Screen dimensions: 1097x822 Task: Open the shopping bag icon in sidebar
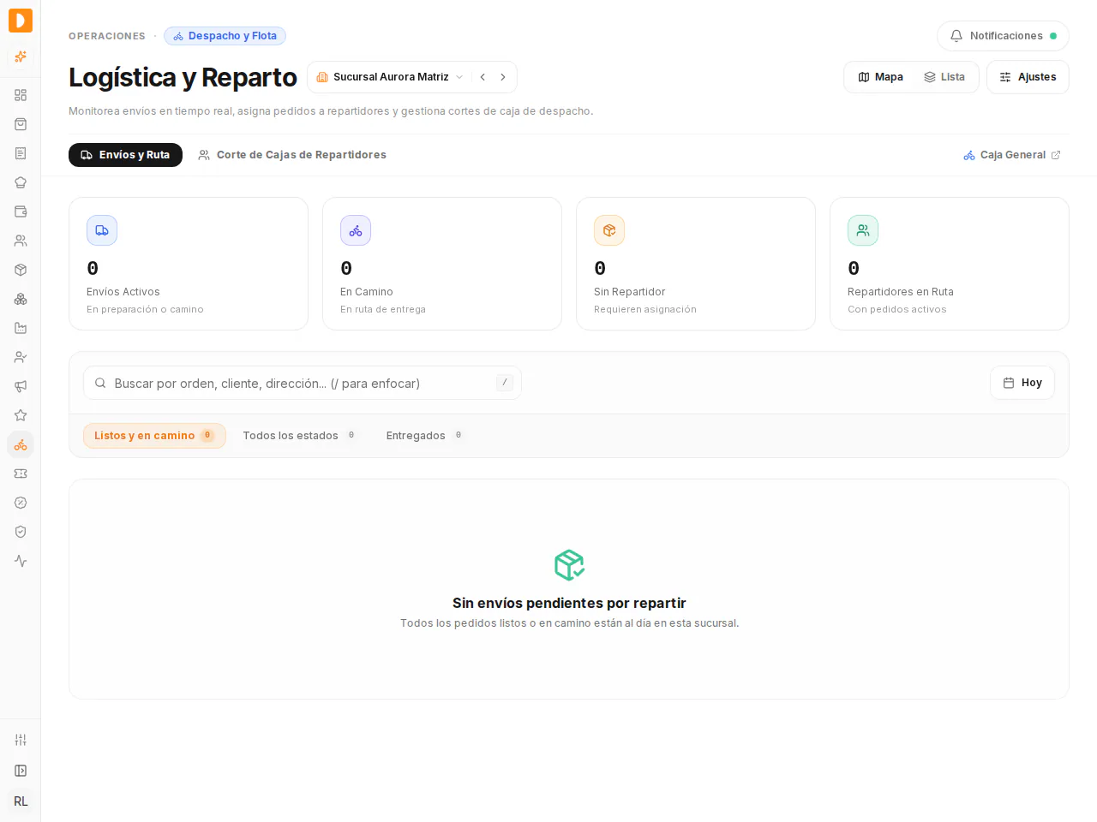21,124
